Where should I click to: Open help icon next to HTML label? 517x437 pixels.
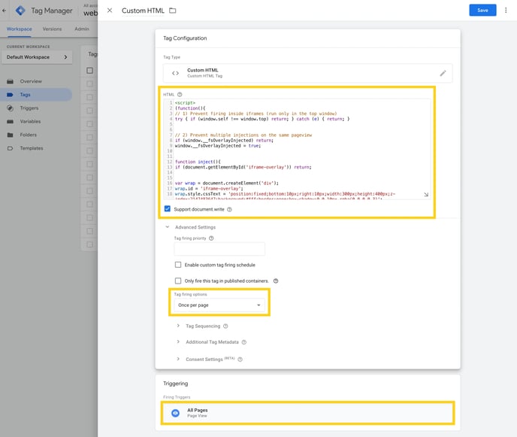(180, 95)
